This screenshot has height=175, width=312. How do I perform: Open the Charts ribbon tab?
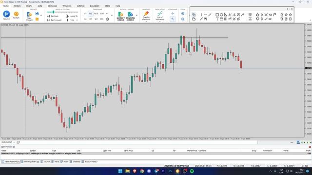29,6
